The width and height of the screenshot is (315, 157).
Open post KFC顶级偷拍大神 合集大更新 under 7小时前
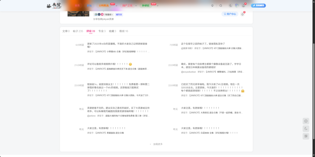223,48
